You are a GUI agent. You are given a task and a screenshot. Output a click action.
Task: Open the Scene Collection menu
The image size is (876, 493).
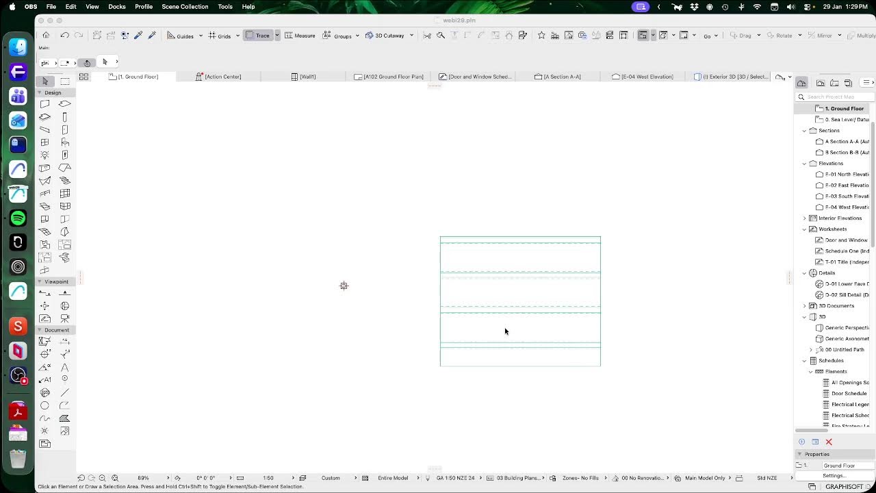pos(185,7)
